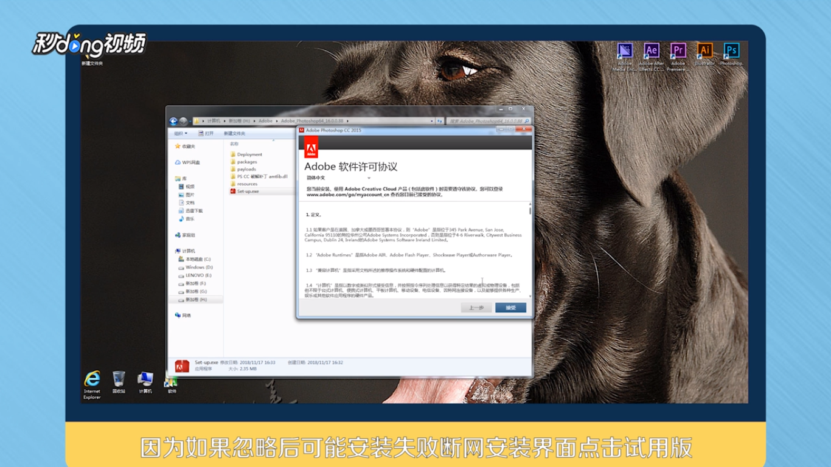The width and height of the screenshot is (831, 467).
Task: Select 本地磁盘 (C:) drive
Action: pyautogui.click(x=195, y=259)
